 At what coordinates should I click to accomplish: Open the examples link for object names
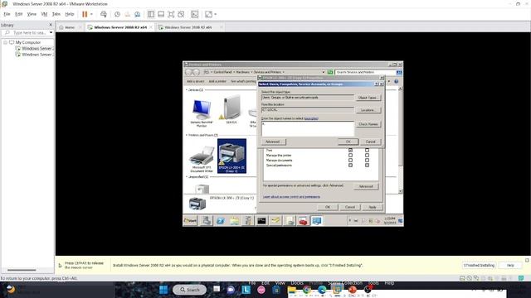[x=311, y=118]
